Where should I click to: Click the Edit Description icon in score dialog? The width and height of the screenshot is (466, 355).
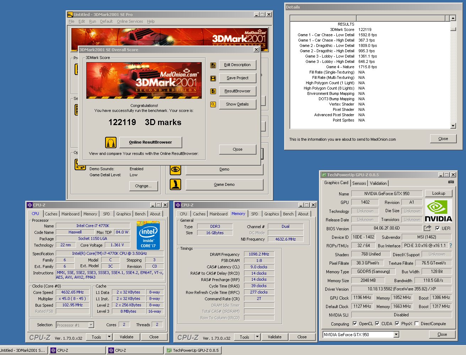213,65
